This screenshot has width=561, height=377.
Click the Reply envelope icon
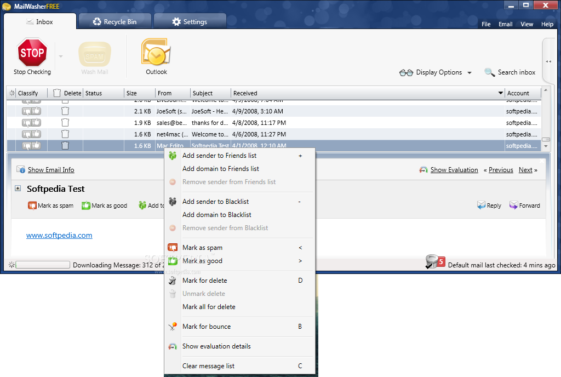coord(481,205)
